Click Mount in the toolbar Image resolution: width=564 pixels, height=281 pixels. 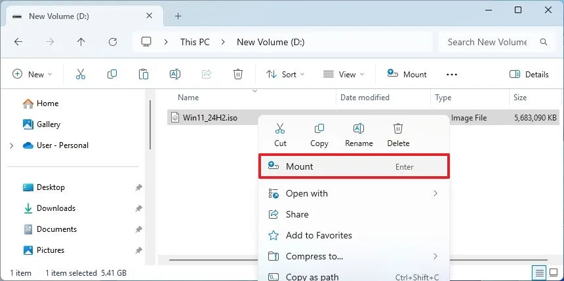pyautogui.click(x=407, y=75)
